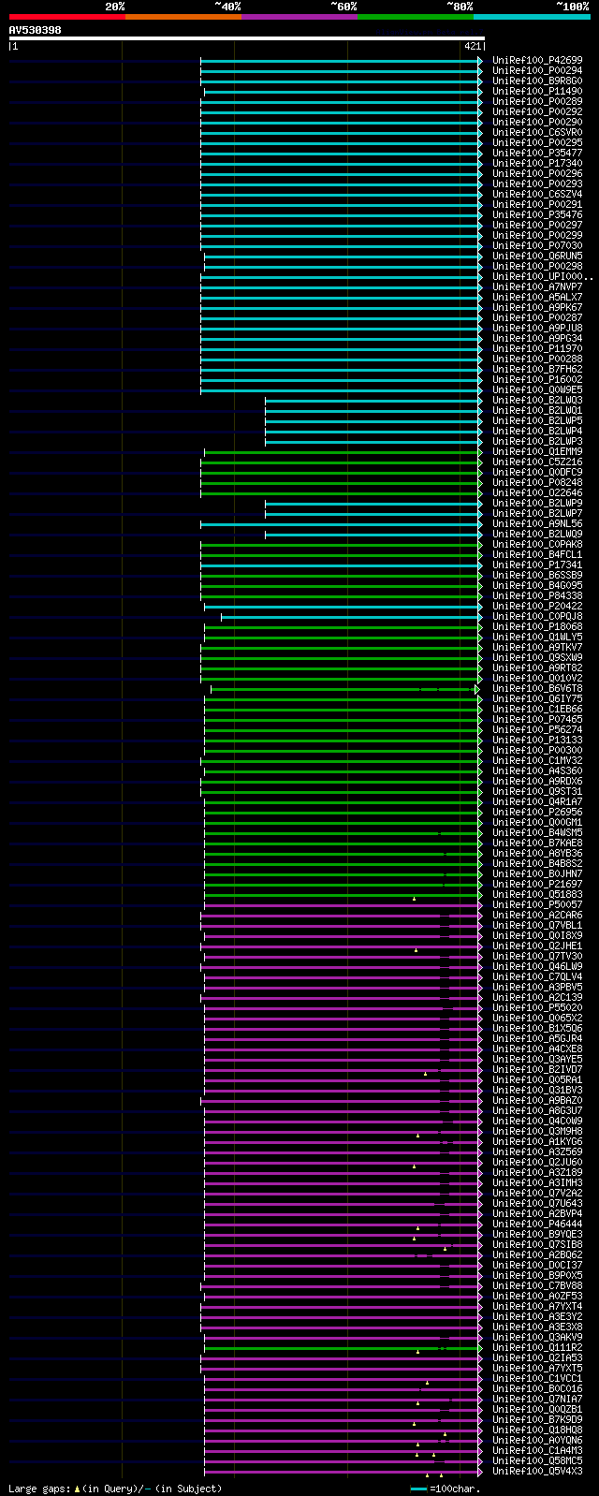Image resolution: width=599 pixels, height=1496 pixels.
Task: Click hit label UniRef100_C6SZV4
Action: [537, 194]
